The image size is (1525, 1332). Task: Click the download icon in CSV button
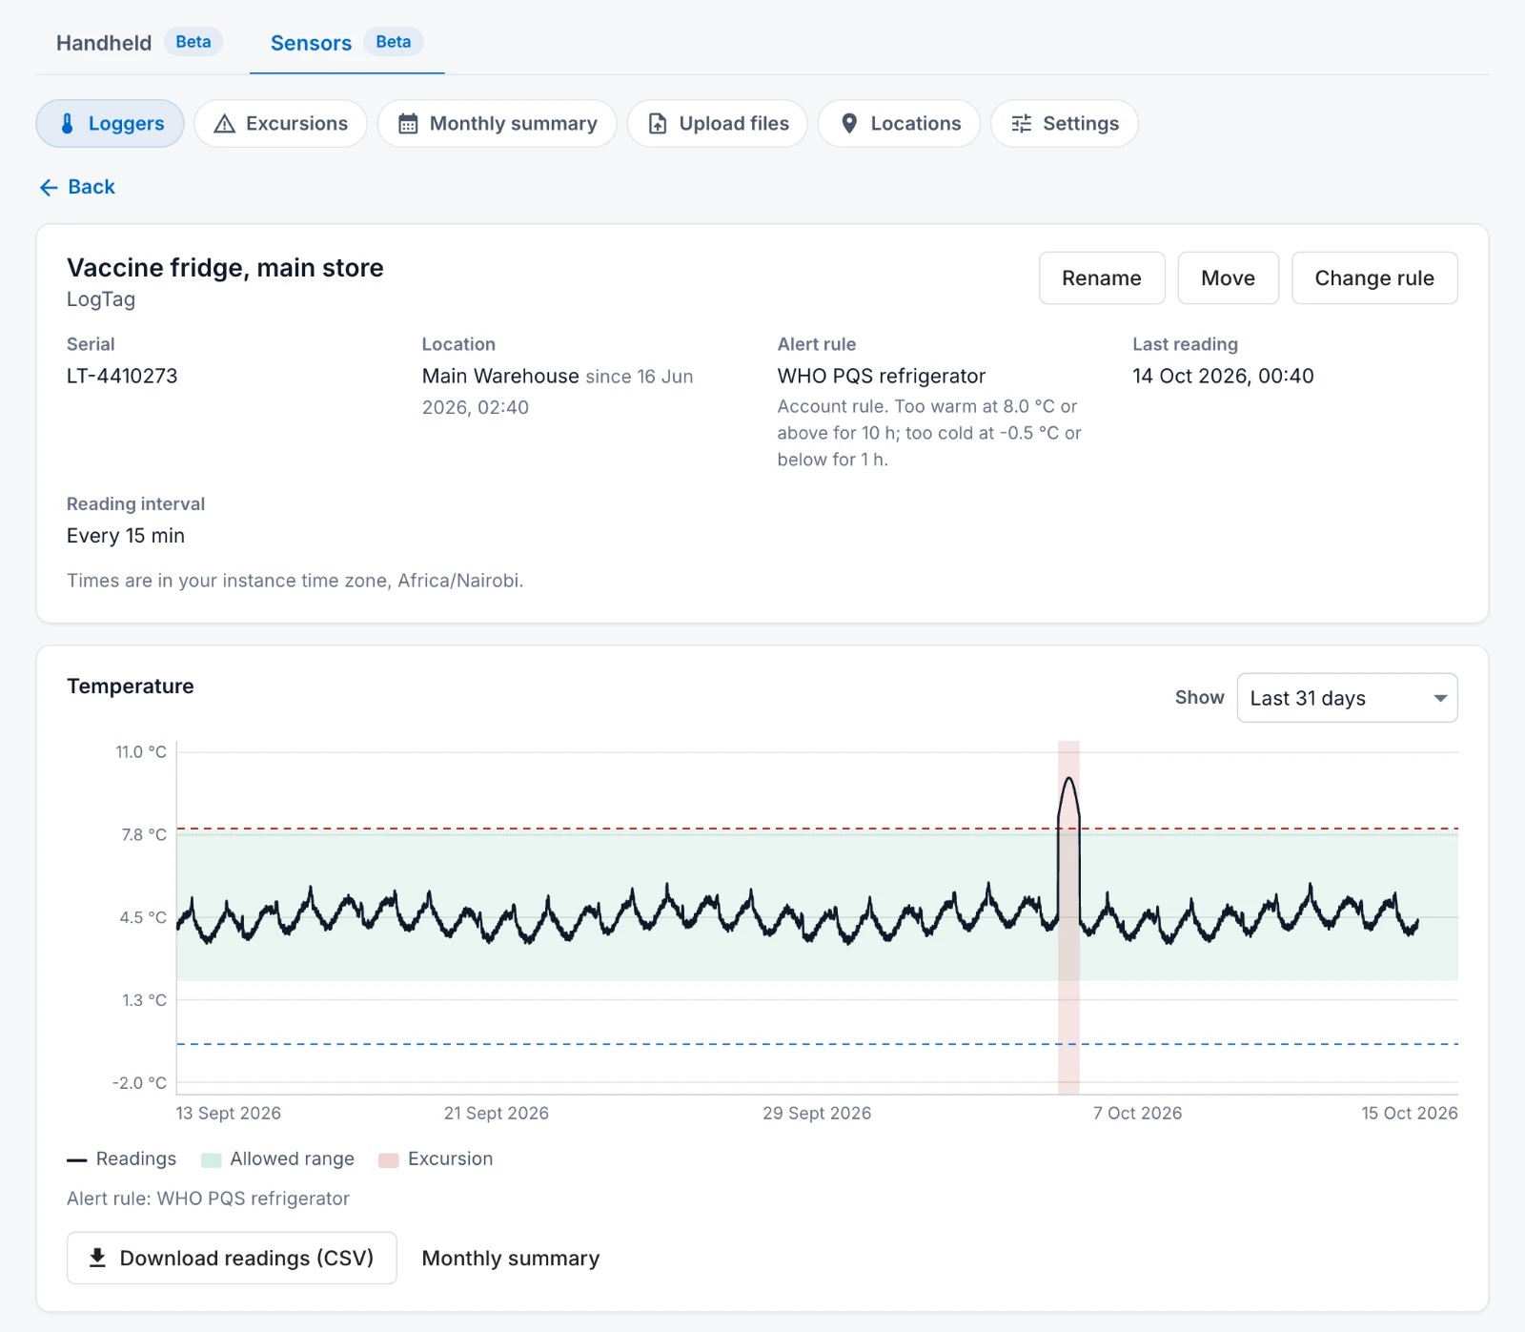[x=97, y=1258]
